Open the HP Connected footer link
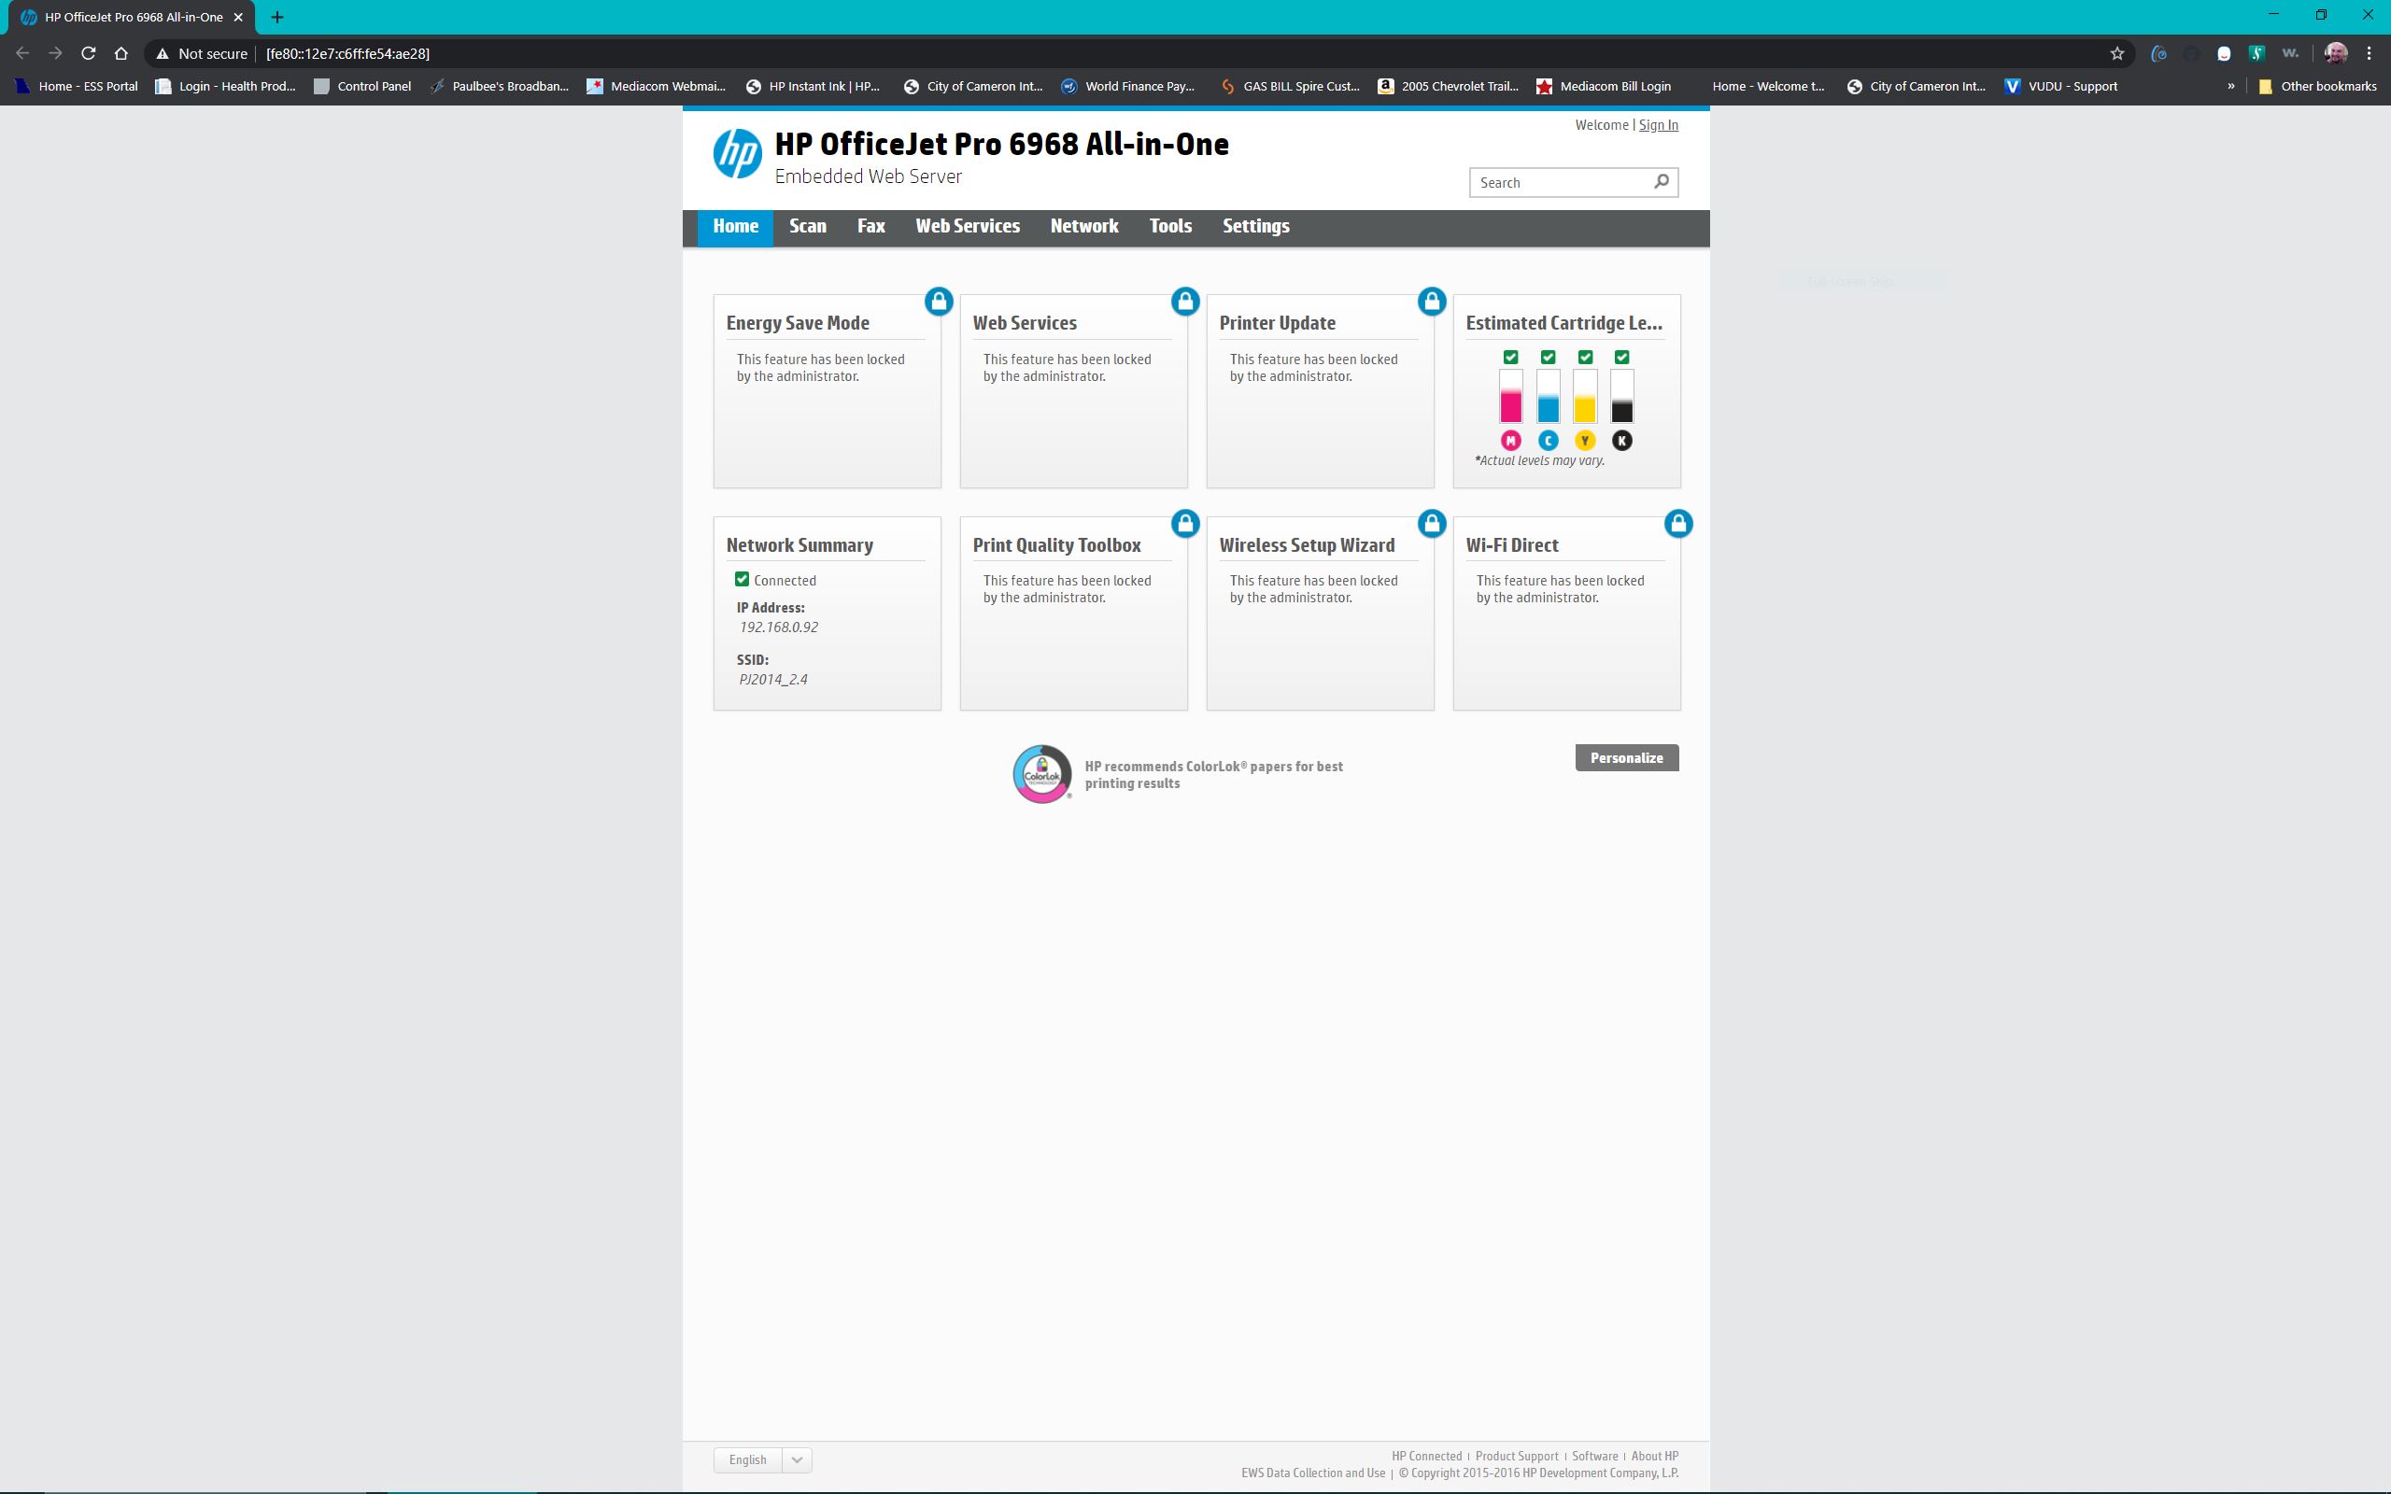Image resolution: width=2391 pixels, height=1494 pixels. tap(1427, 1456)
